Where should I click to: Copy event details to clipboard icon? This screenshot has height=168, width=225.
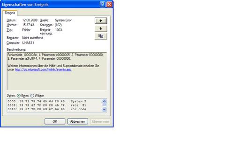(101, 36)
